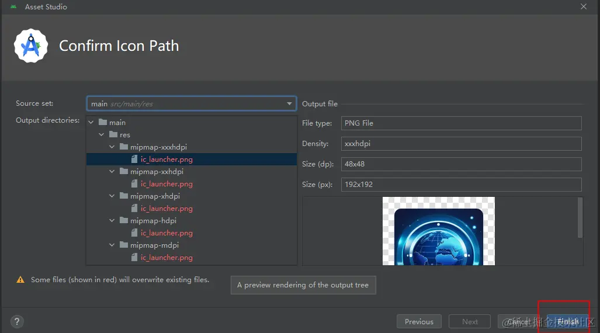This screenshot has height=333, width=600.
Task: Collapse the mipmap-mdpi folder
Action: click(112, 245)
